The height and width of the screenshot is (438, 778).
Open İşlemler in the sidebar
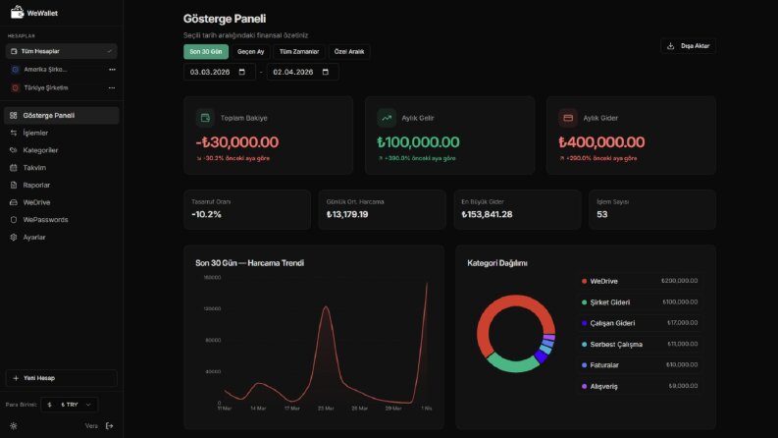[x=62, y=133]
